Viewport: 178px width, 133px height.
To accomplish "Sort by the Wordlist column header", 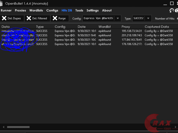I will pos(105,27).
